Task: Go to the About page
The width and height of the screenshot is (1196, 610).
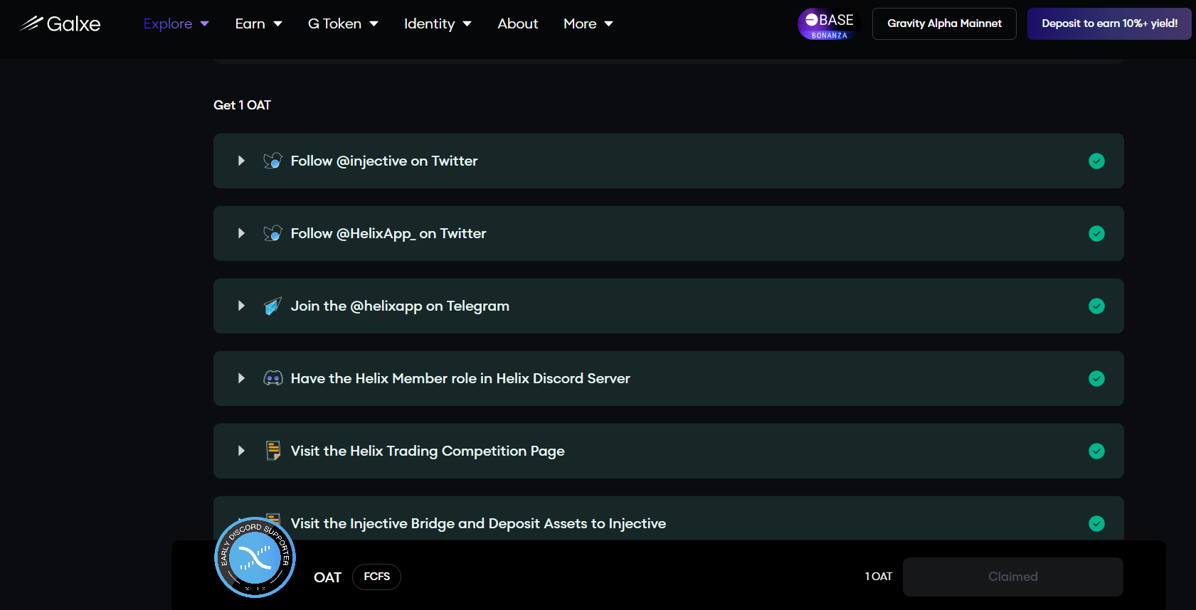Action: click(x=517, y=23)
